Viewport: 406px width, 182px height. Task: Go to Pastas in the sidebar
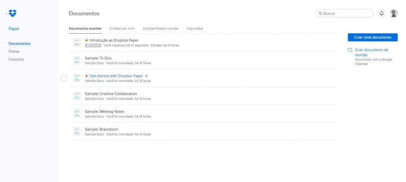[x=14, y=51]
